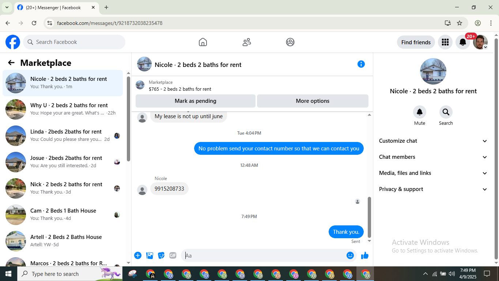The height and width of the screenshot is (281, 499).
Task: Click the phone number message 9915208733
Action: pos(169,189)
